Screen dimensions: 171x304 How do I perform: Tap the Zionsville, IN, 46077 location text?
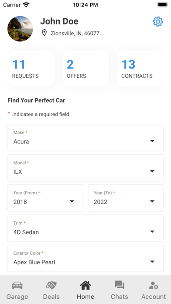point(75,33)
